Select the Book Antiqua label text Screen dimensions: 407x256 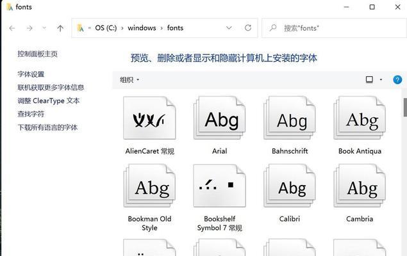click(360, 151)
